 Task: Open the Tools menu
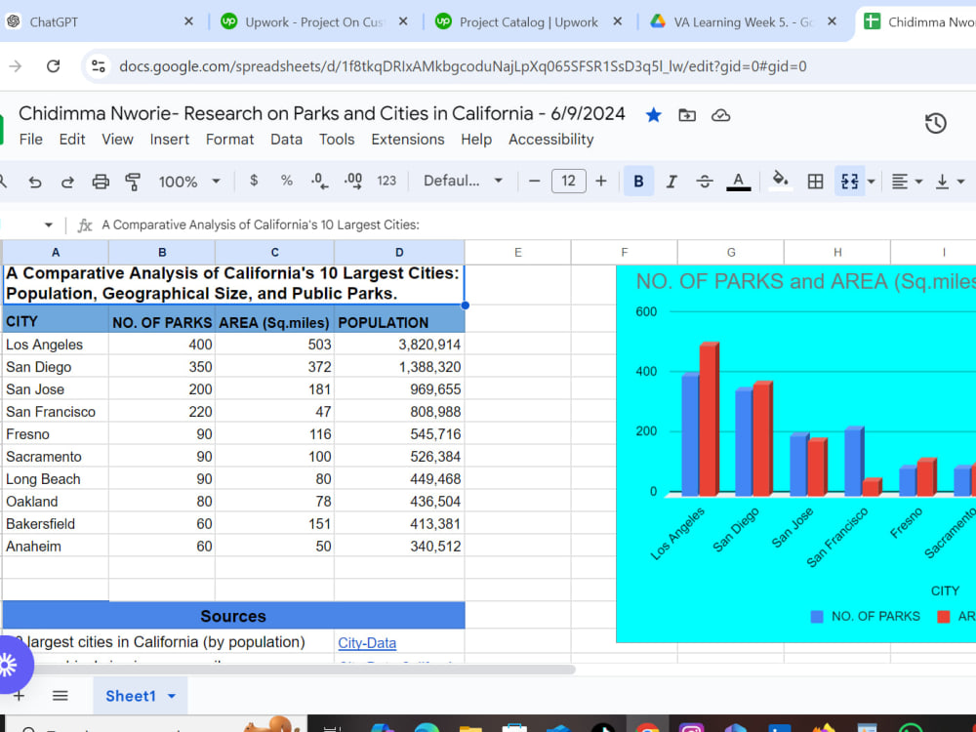click(337, 140)
